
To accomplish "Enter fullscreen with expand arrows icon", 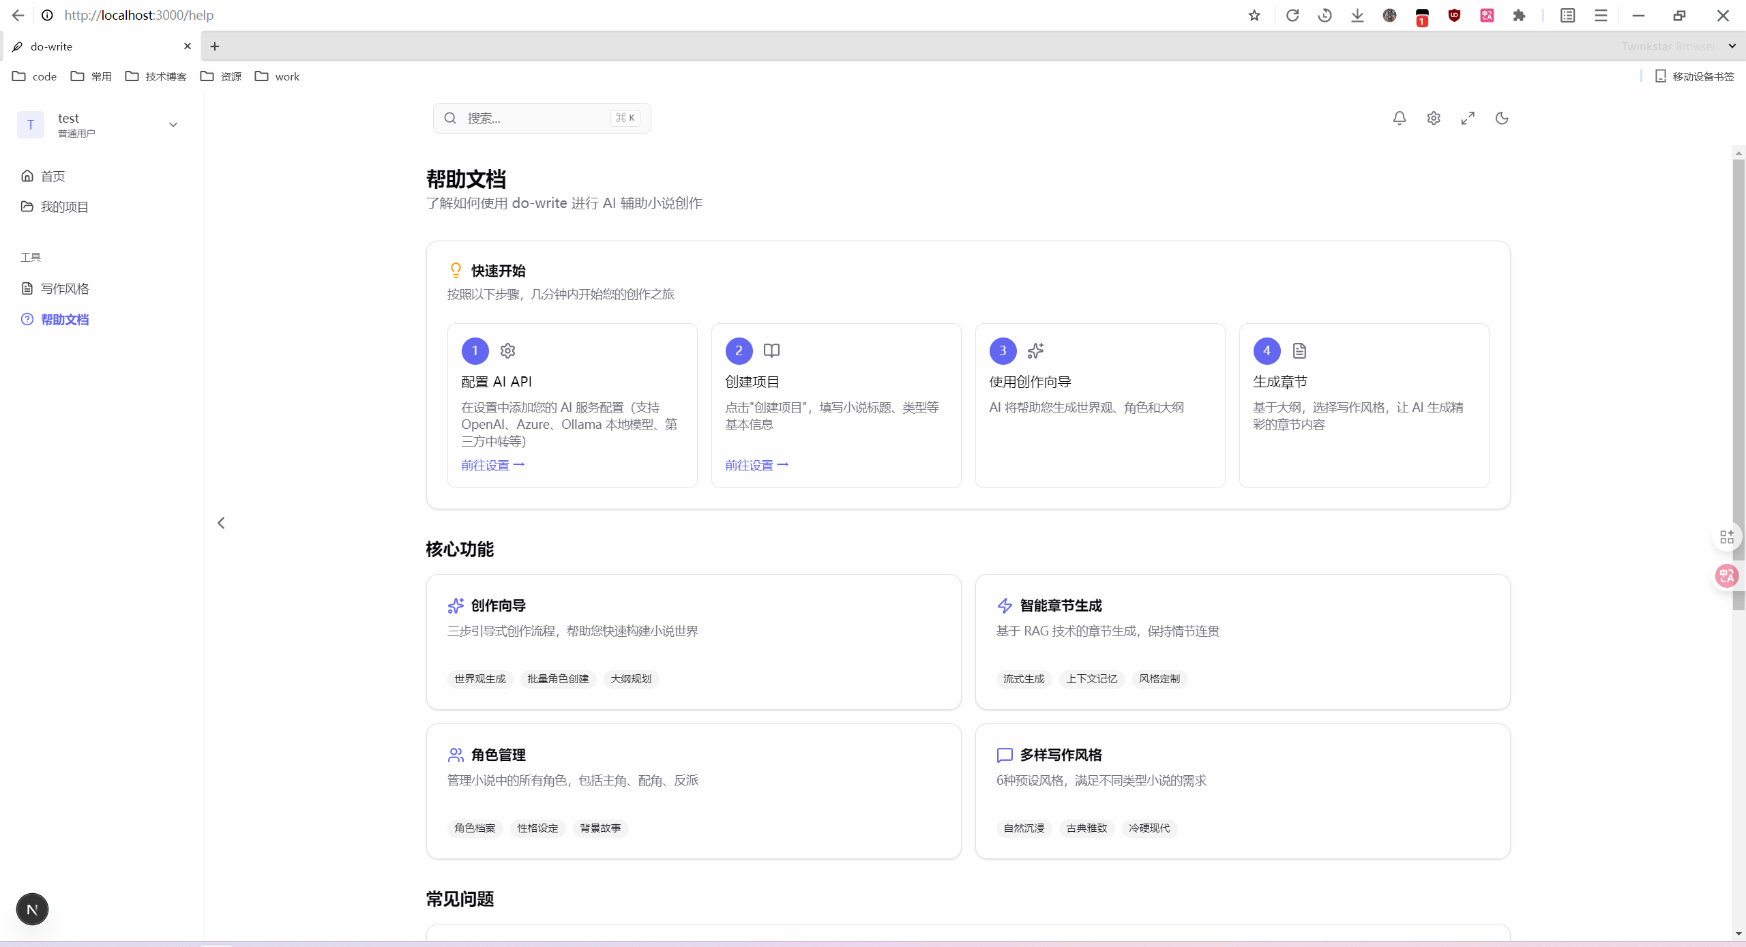I will click(x=1467, y=118).
